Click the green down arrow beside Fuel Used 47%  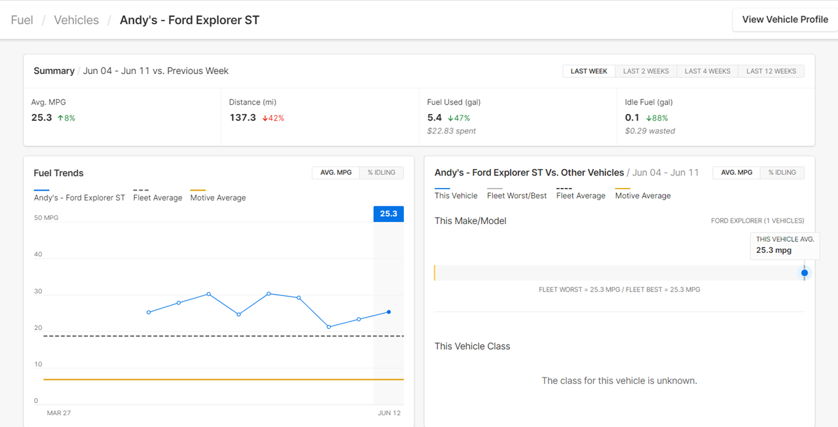[x=450, y=119]
